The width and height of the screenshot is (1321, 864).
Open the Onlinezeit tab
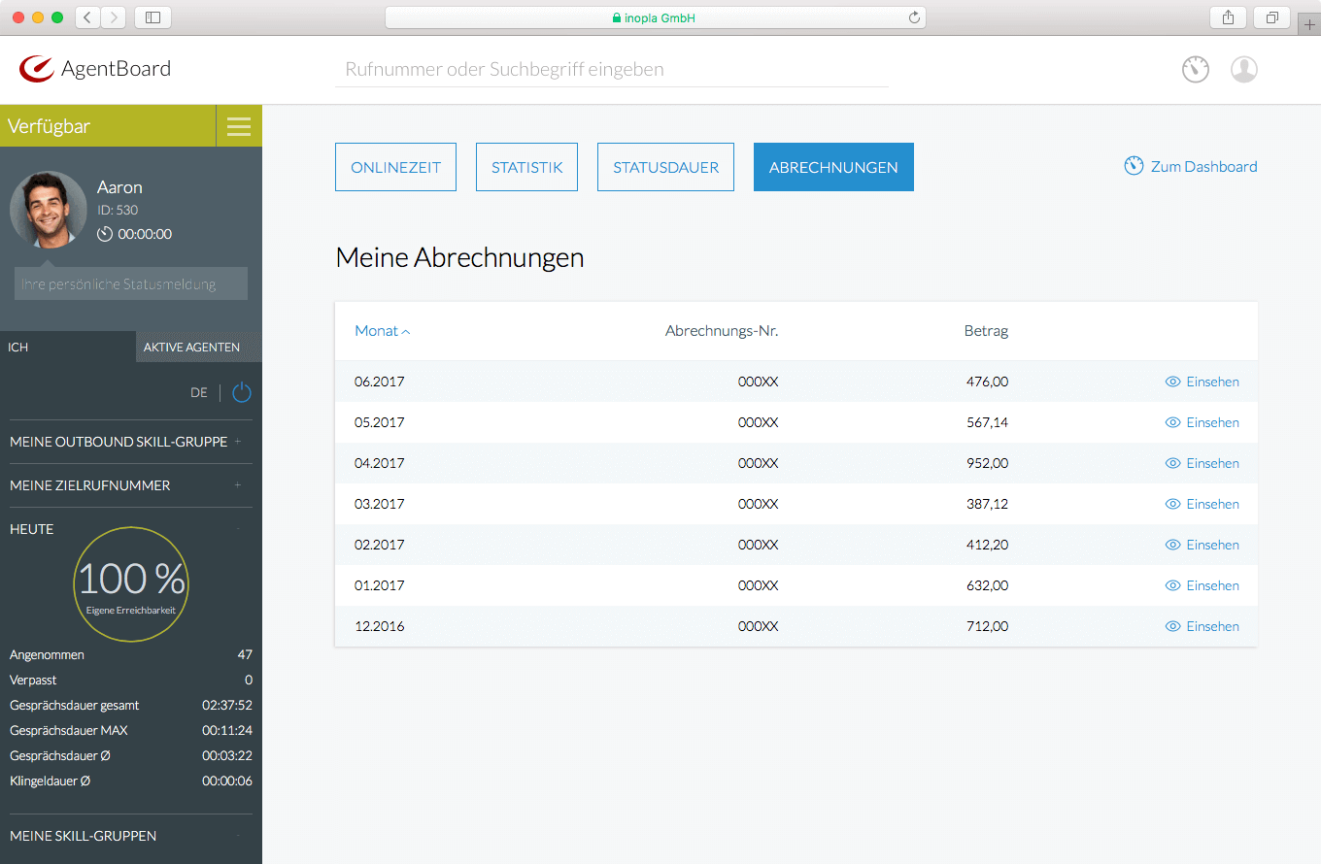395,167
